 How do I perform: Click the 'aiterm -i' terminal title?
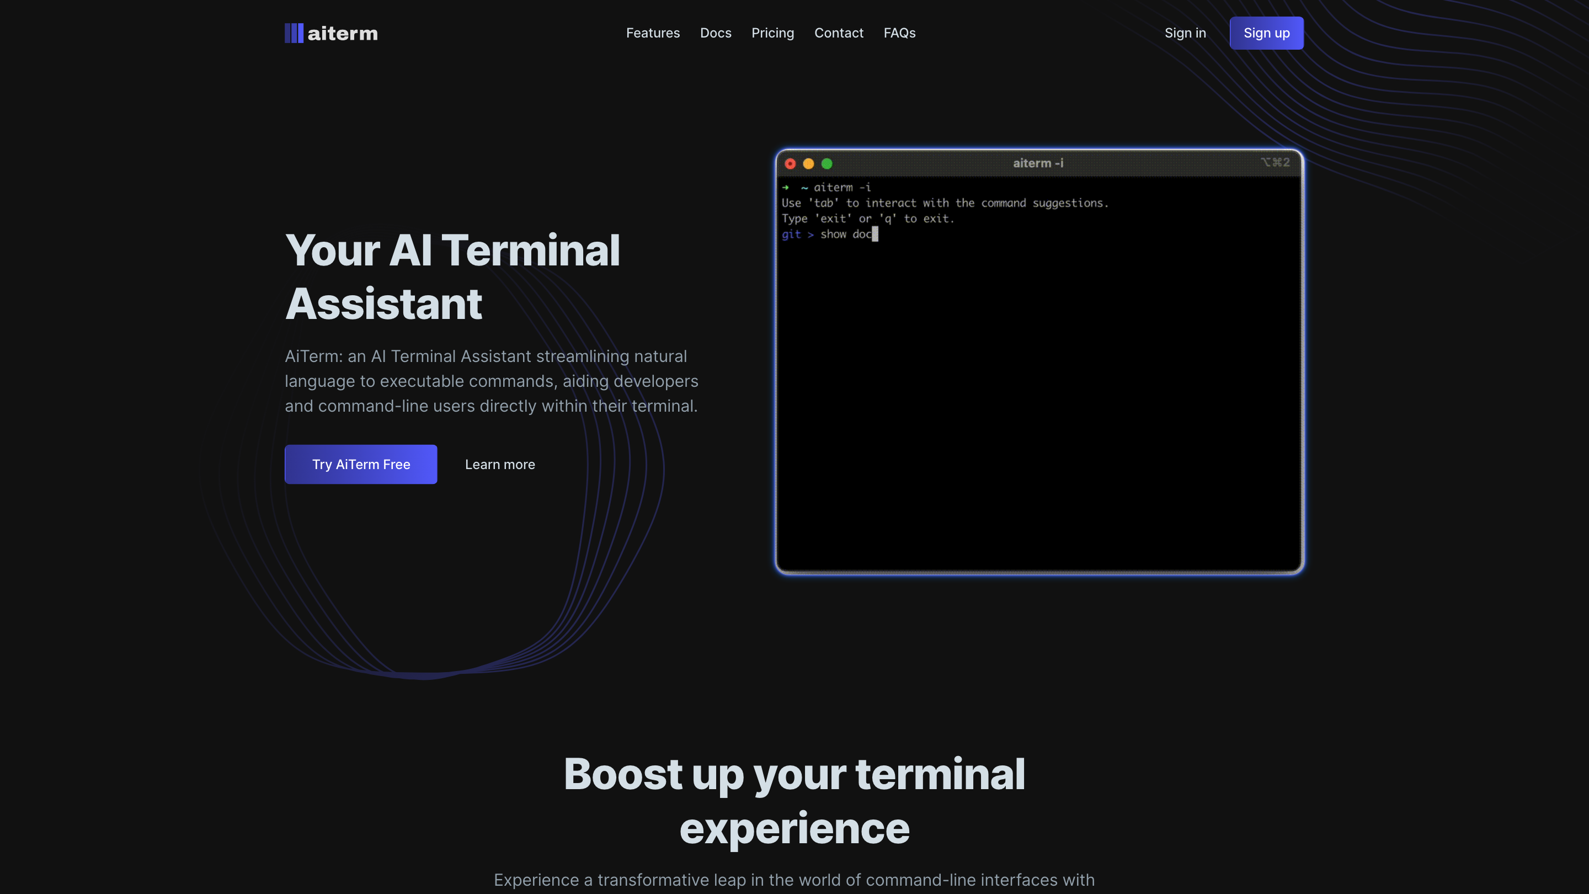(1039, 163)
